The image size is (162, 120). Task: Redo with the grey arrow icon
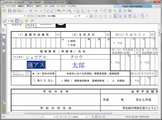63,11
